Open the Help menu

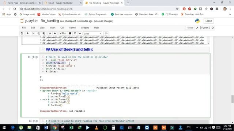(x=97, y=28)
